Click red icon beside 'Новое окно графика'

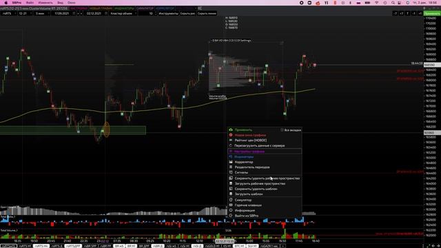(x=231, y=135)
